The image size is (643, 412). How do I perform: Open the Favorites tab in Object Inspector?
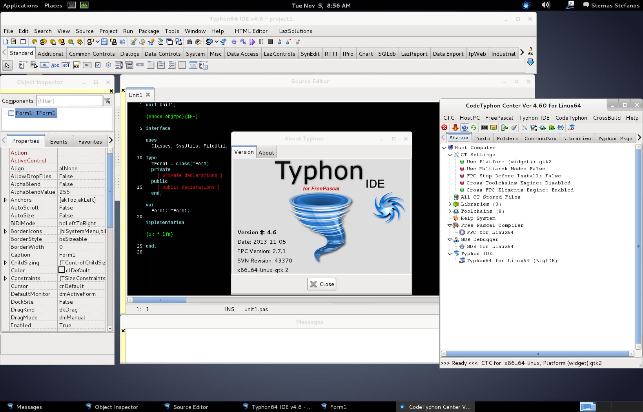pos(90,142)
